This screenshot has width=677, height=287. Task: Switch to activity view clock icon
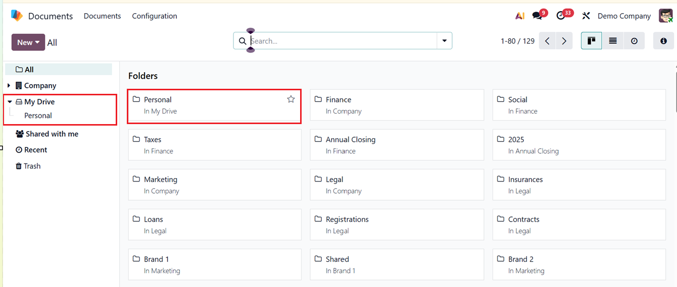coord(634,41)
